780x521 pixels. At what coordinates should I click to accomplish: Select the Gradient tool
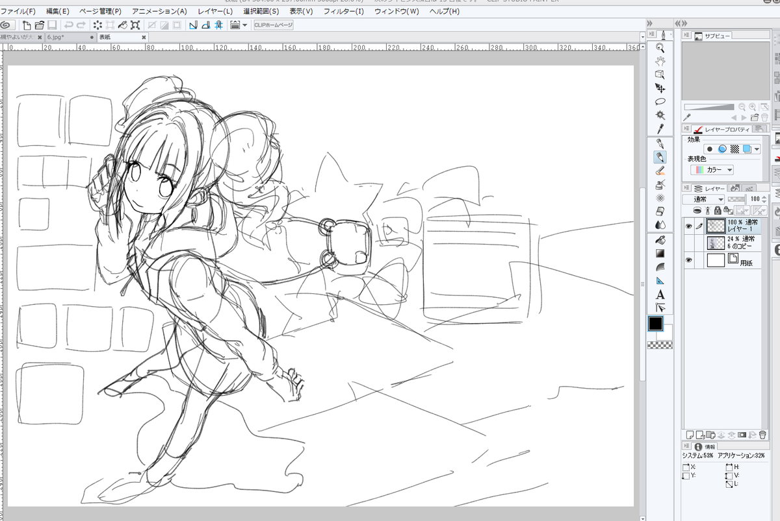coord(660,253)
